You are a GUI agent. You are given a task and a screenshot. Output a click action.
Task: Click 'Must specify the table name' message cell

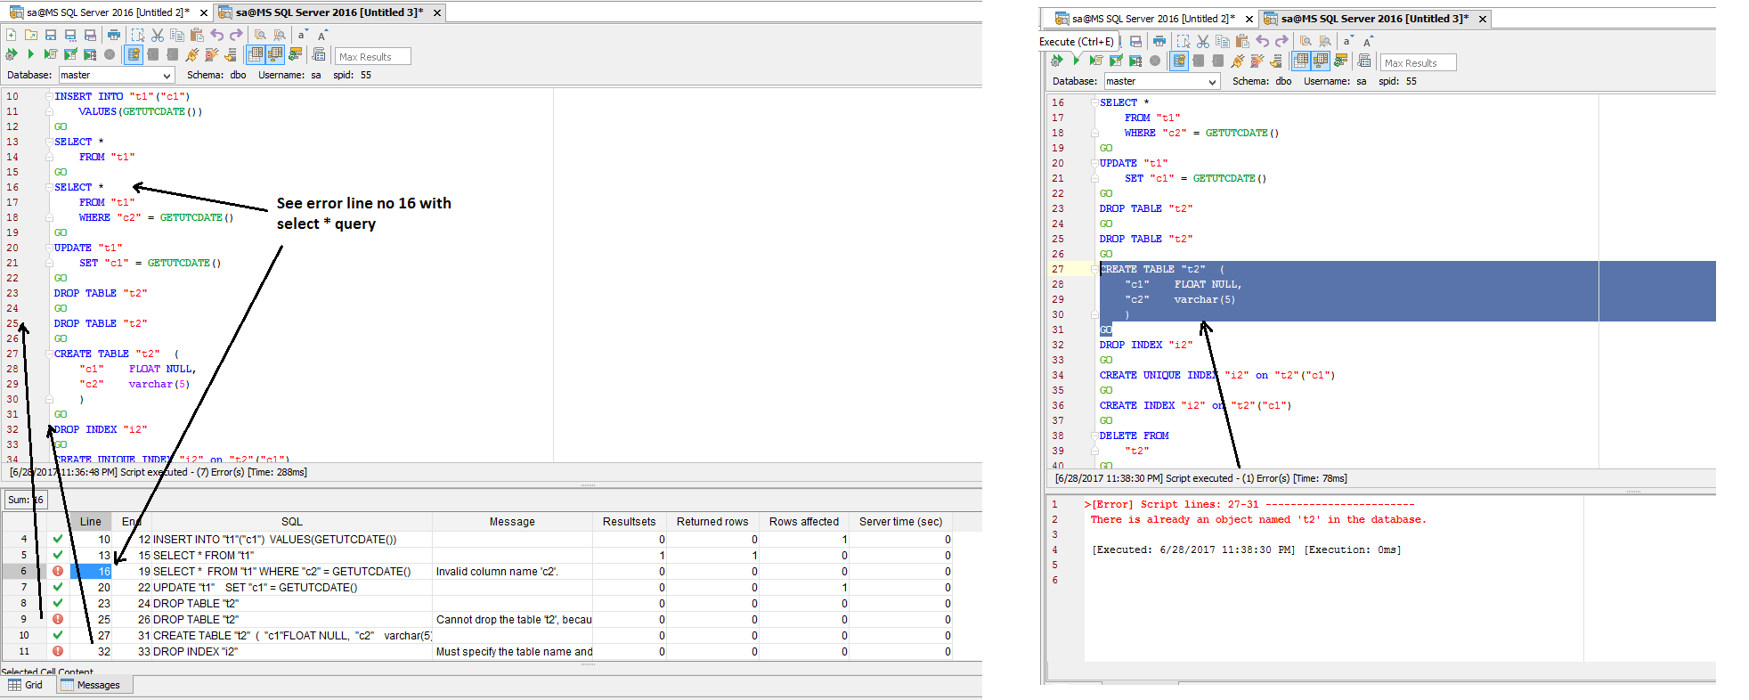pyautogui.click(x=513, y=652)
